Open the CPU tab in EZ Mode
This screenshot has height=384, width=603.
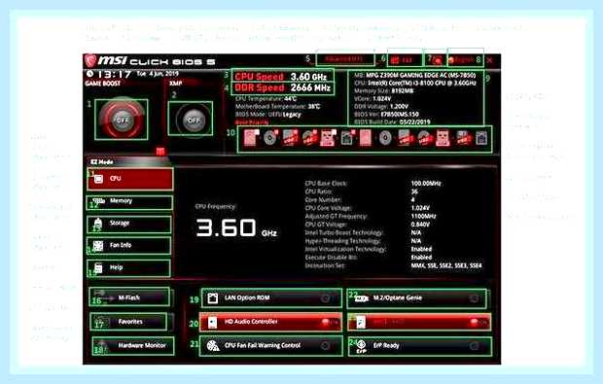tap(130, 179)
